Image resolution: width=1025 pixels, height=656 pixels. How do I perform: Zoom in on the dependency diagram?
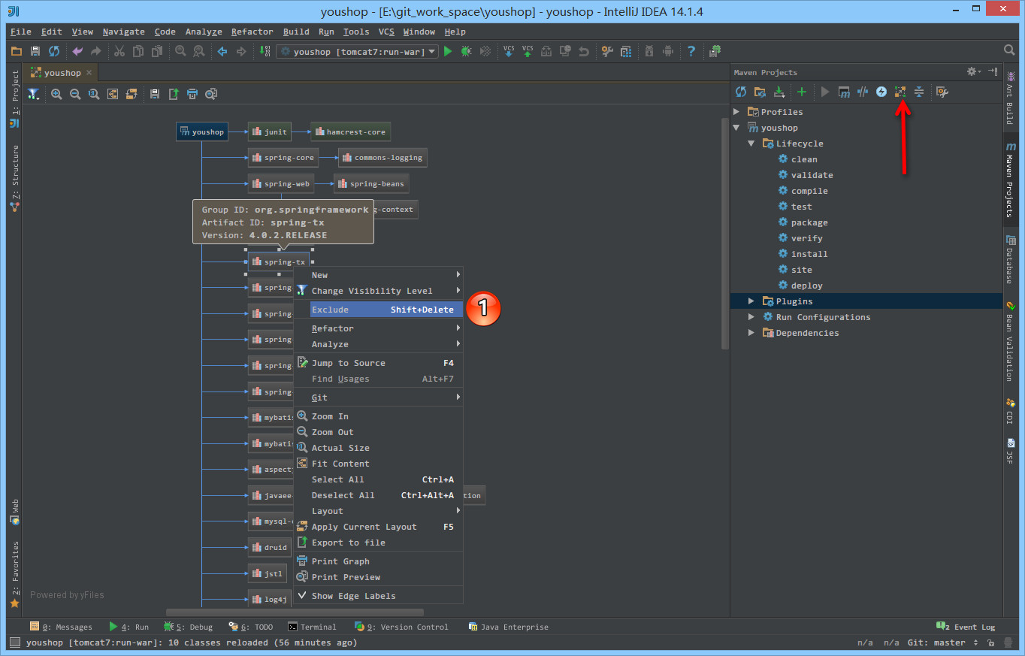click(56, 94)
